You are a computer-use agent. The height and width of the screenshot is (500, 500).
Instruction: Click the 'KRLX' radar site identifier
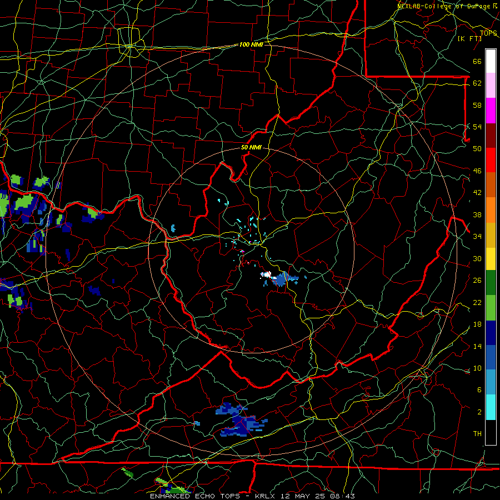(264, 496)
